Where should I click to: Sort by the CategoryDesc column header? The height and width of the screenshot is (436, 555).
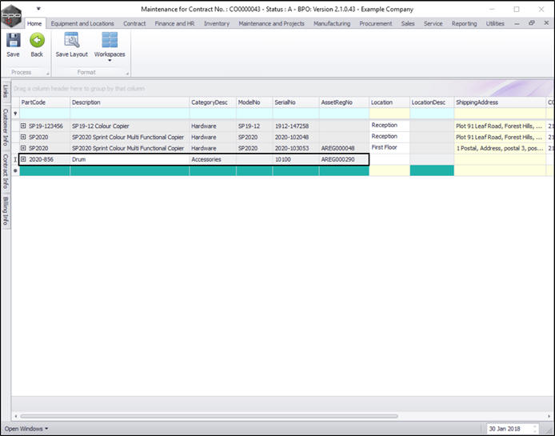coord(213,102)
